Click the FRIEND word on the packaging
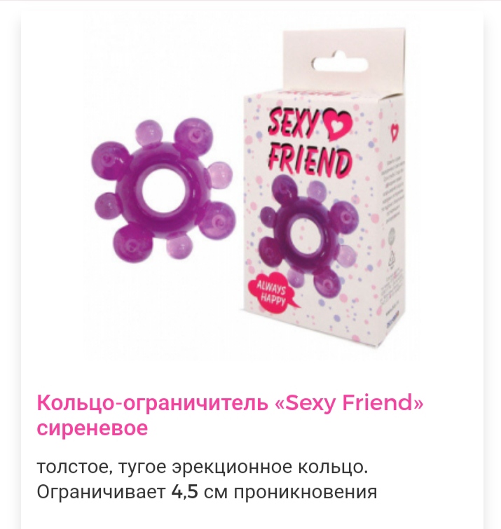 [310, 160]
